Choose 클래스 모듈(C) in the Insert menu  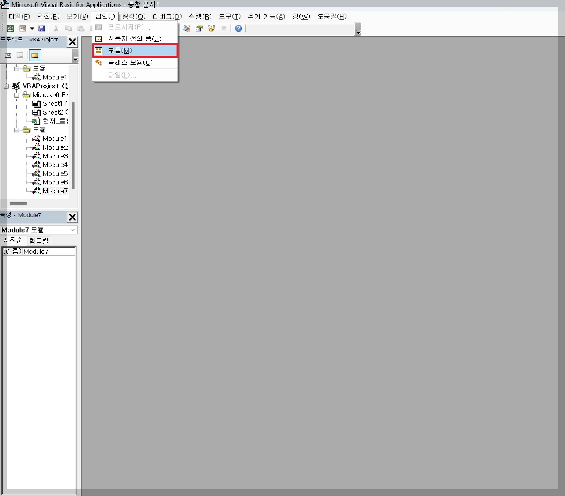(x=135, y=63)
